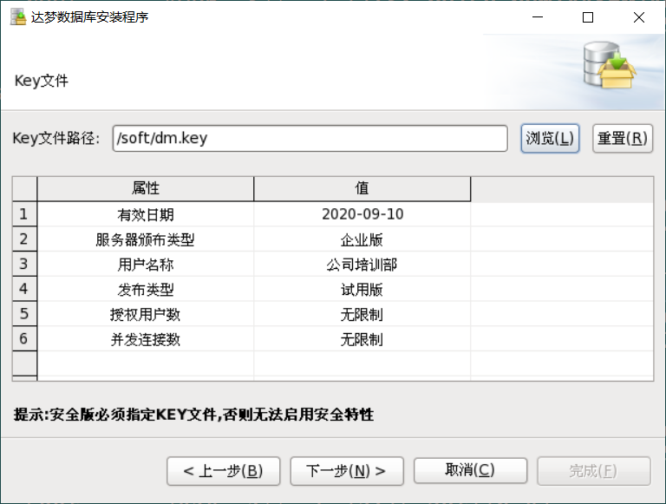Go back with 上一步(B) button
Image resolution: width=666 pixels, height=504 pixels.
coord(224,471)
